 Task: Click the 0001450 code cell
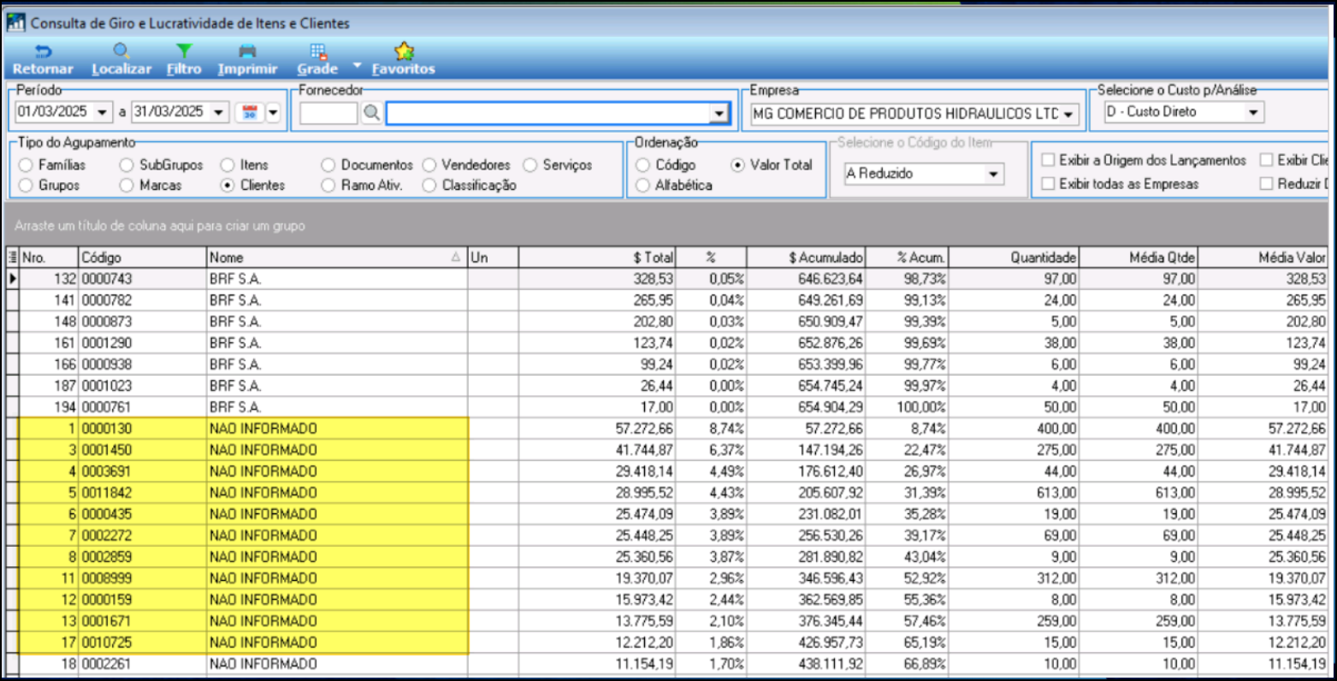click(x=143, y=450)
